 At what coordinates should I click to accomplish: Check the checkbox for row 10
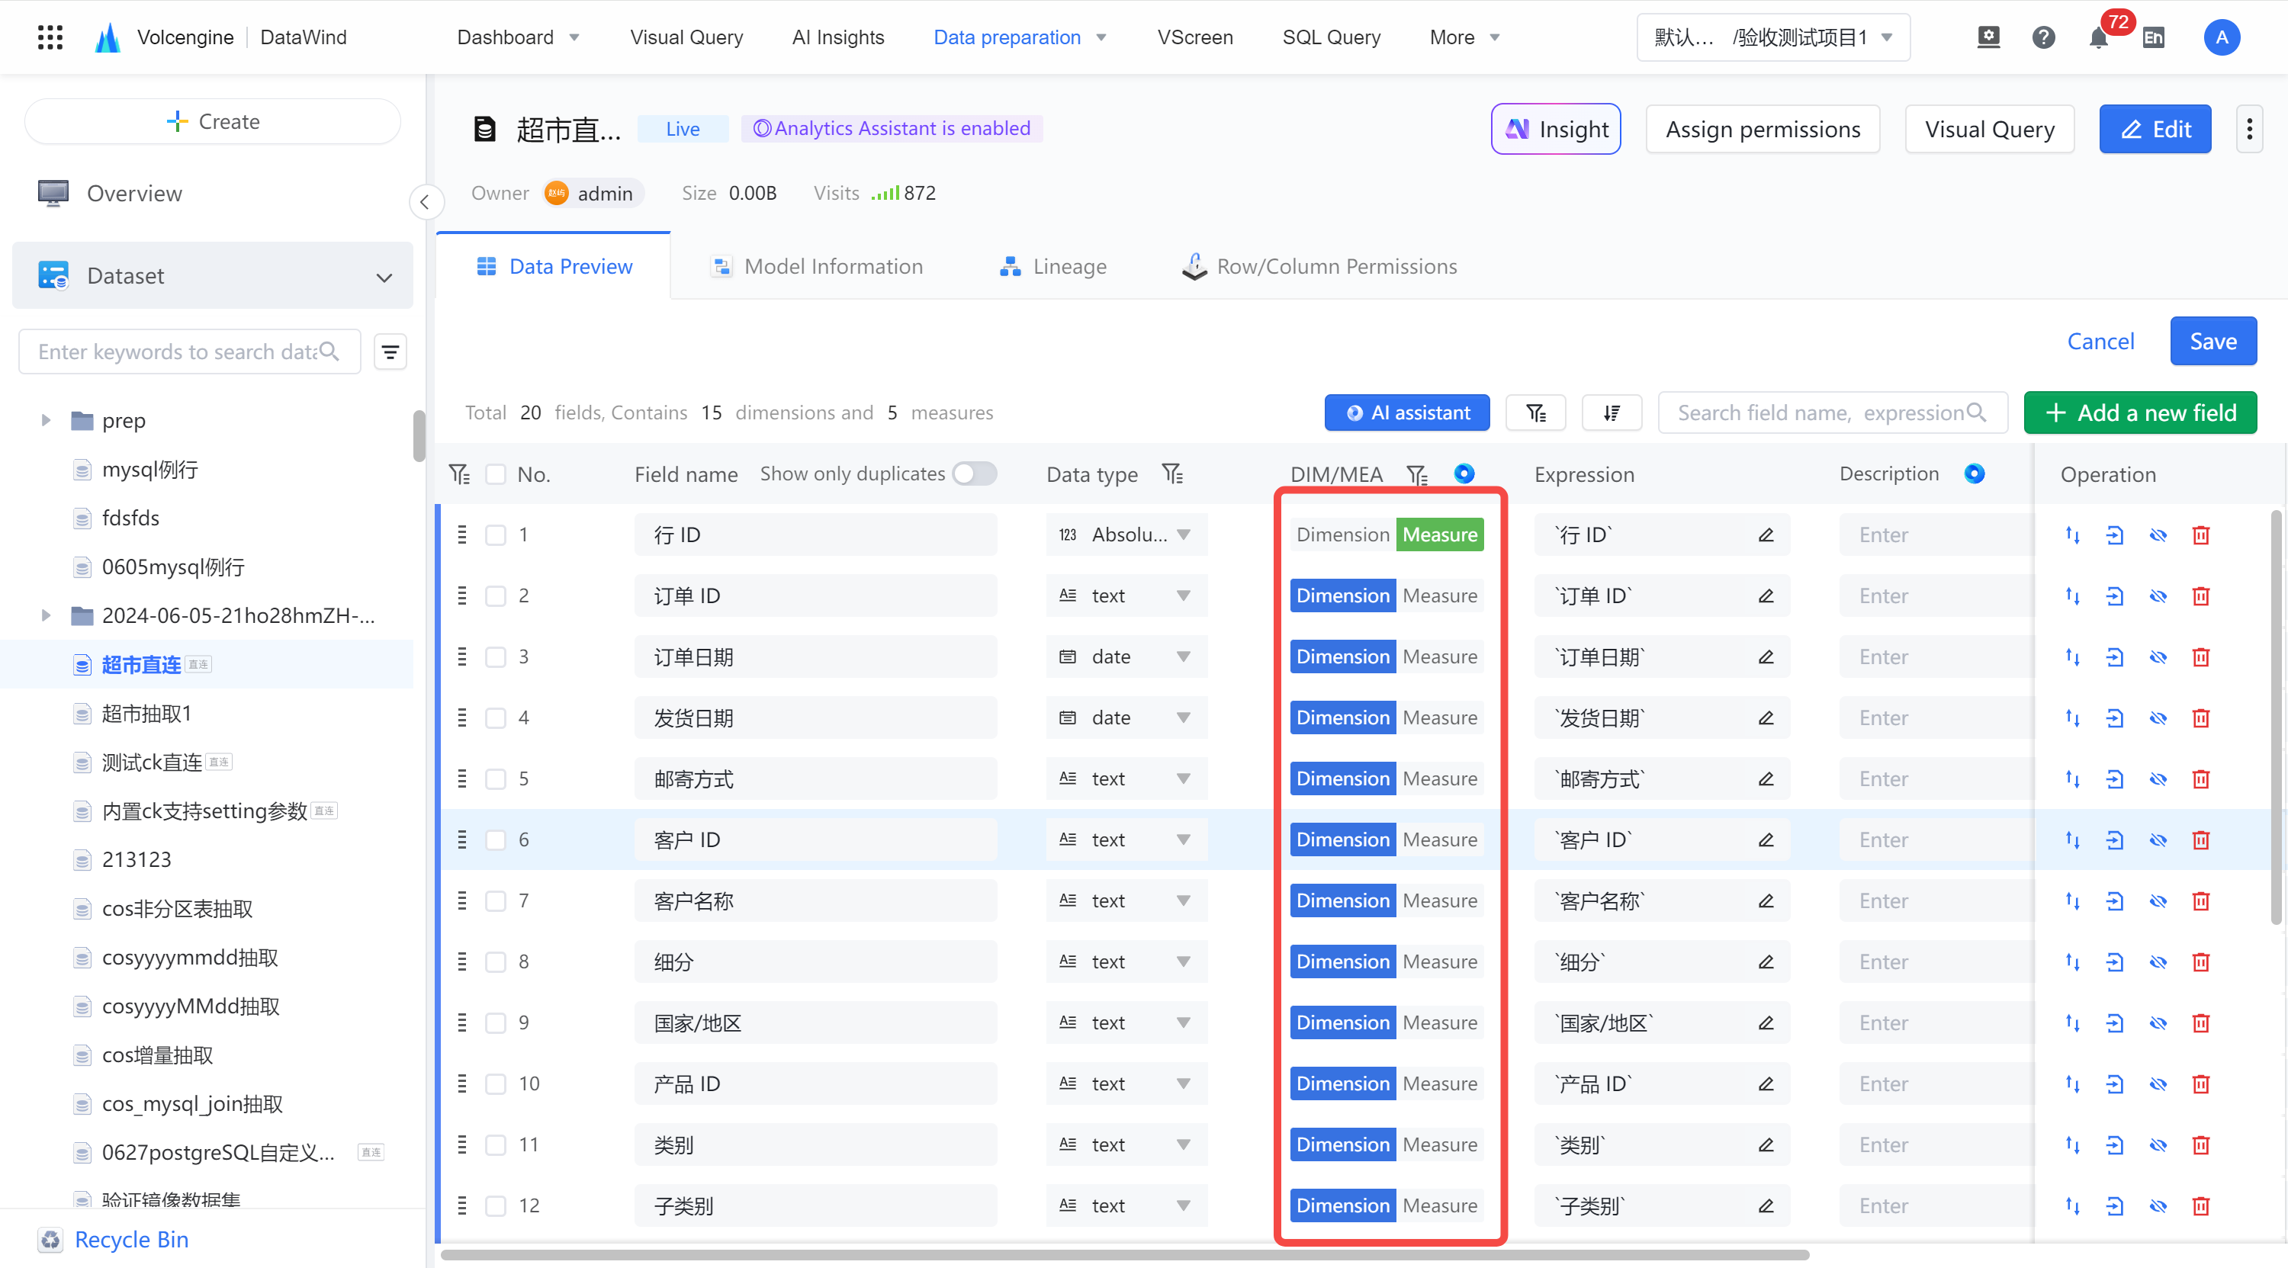click(496, 1084)
